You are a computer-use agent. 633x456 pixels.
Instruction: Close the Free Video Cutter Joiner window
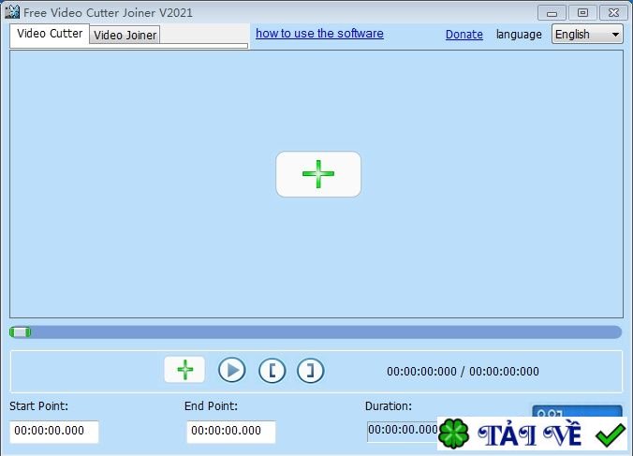613,13
